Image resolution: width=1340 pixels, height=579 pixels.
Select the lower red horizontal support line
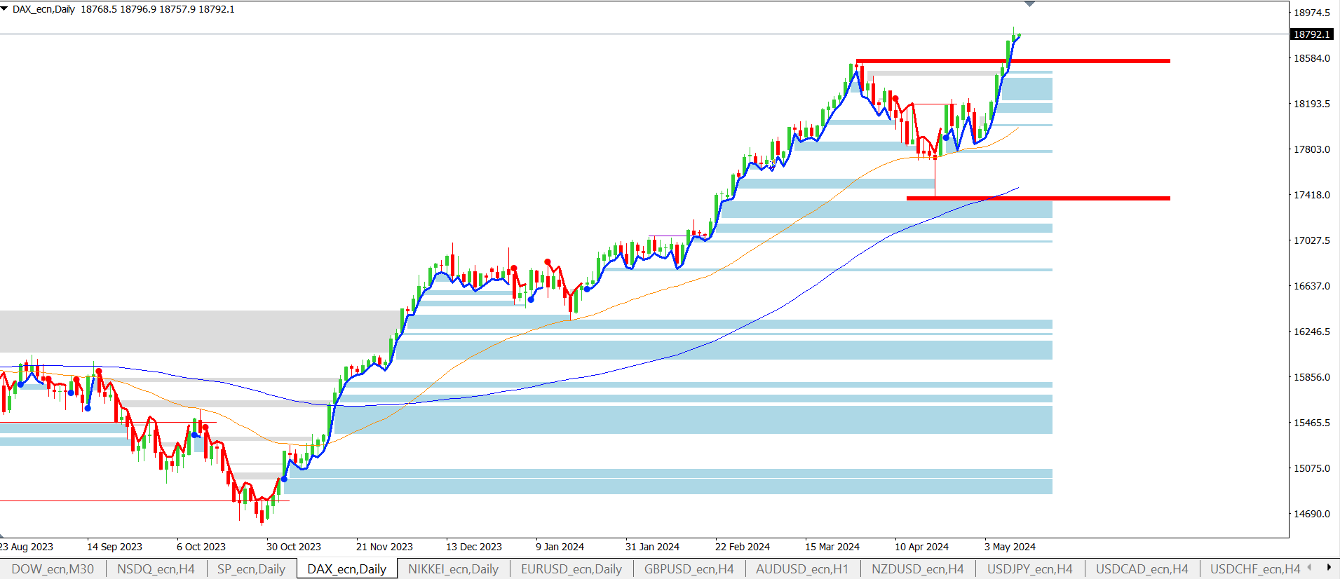1038,198
